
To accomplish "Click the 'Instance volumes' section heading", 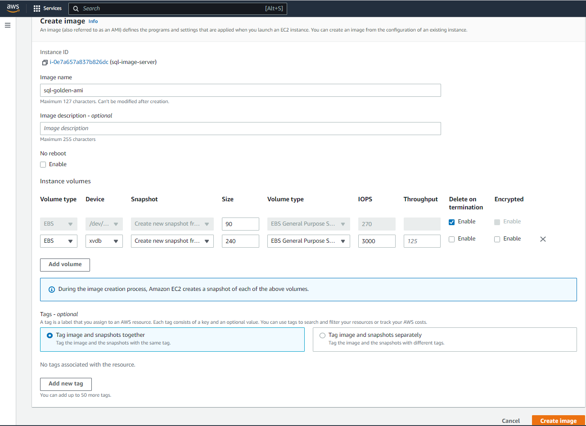I will click(x=65, y=181).
